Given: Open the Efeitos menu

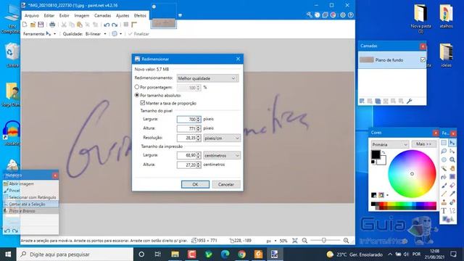Looking at the screenshot, I should click(140, 15).
